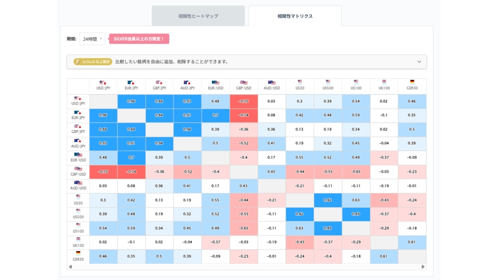Screen dimensions: 498x280
Task: Click the 0.5 cell in GER30 row
Action: 160,256
